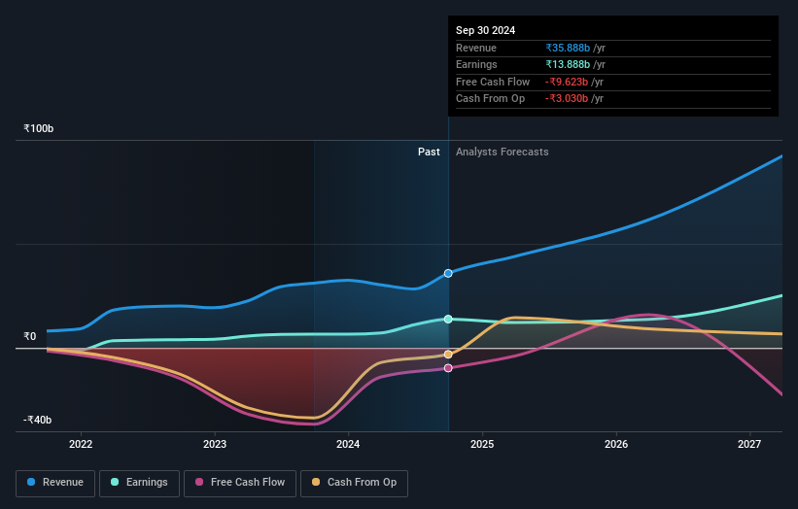Click the Revenue row label in tooltip

coord(476,48)
